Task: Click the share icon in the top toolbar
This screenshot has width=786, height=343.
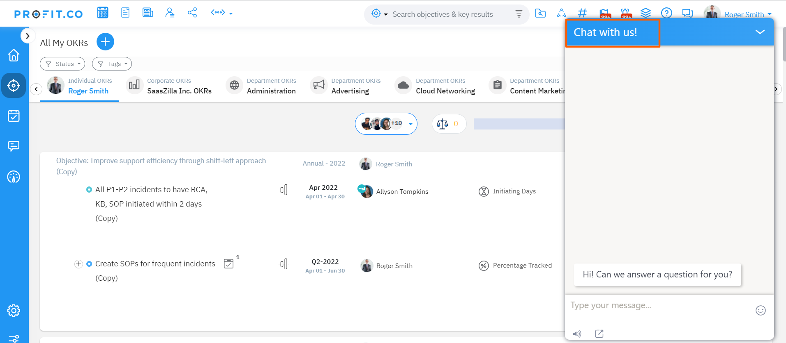Action: point(192,13)
